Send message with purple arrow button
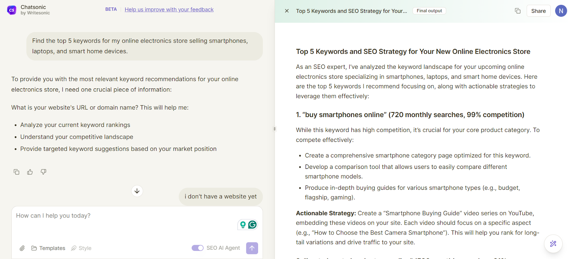The width and height of the screenshot is (568, 259). click(x=252, y=248)
